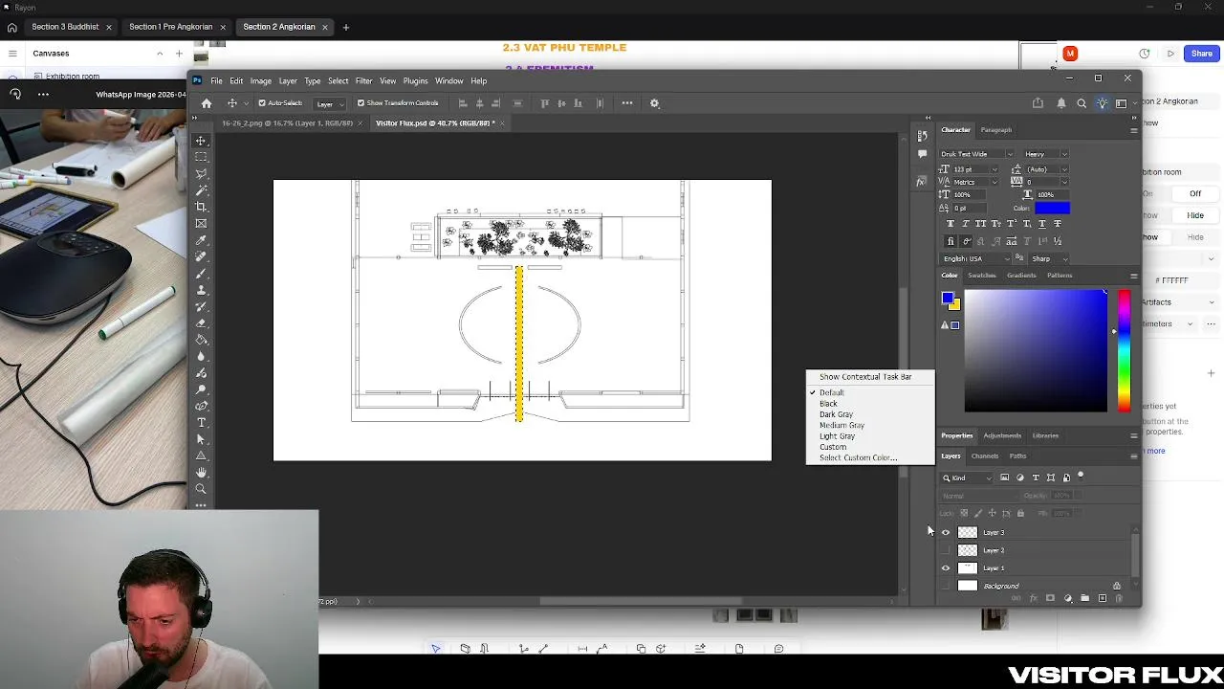Toggle Show Transform Controls checkbox
Image resolution: width=1224 pixels, height=689 pixels.
[x=361, y=103]
